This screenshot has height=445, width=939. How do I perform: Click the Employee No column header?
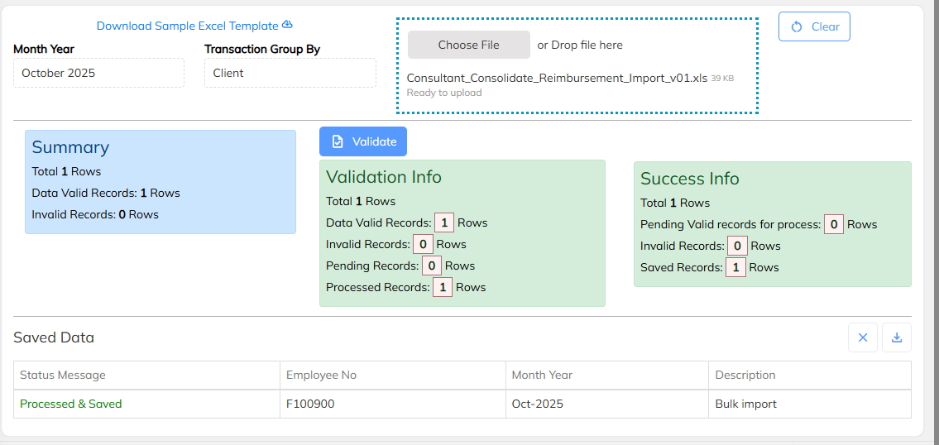321,376
